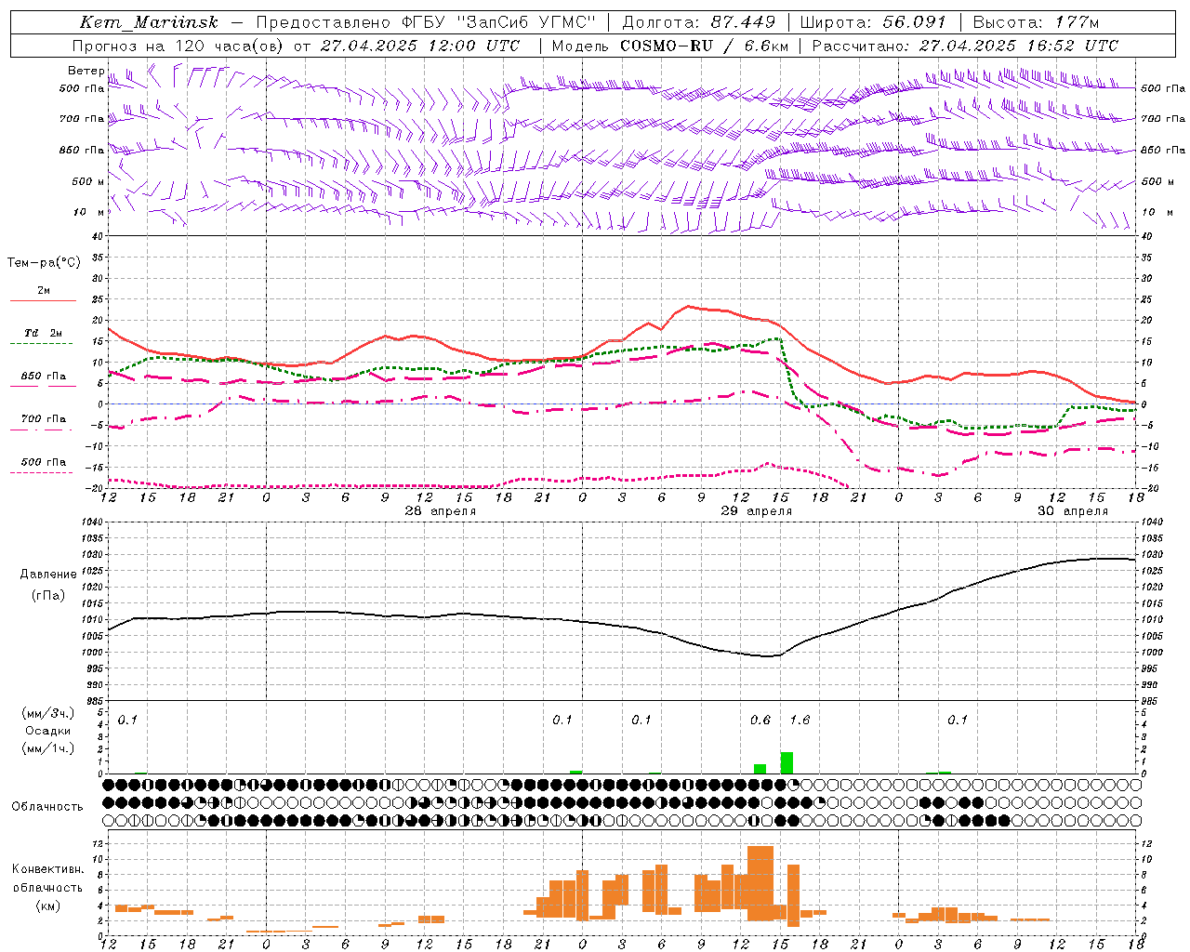Click the Осадки precipitation panel label
This screenshot has height=952, width=1190.
(47, 731)
